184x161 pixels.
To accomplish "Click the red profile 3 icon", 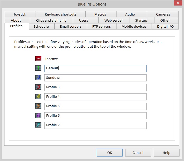I will click(x=38, y=87).
